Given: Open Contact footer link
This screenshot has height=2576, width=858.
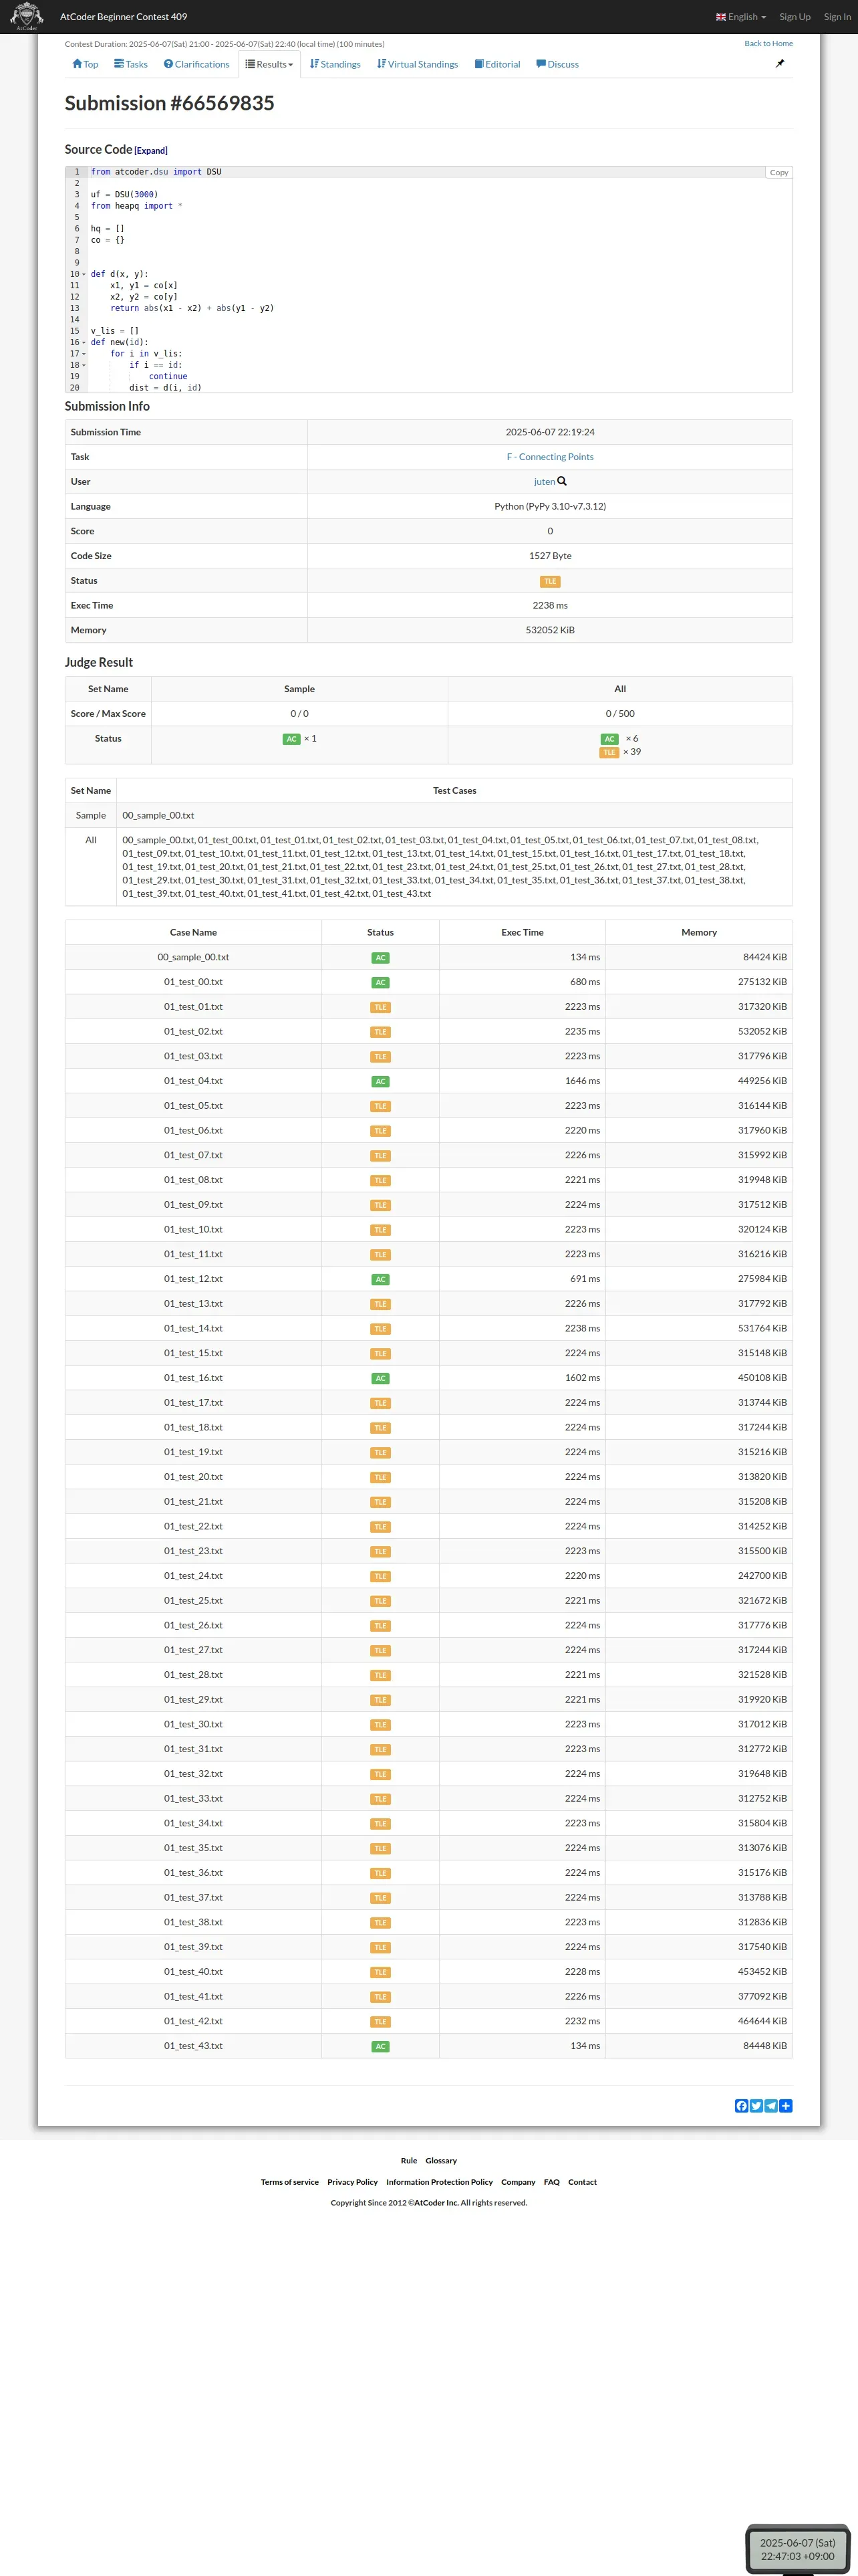Looking at the screenshot, I should point(582,2182).
